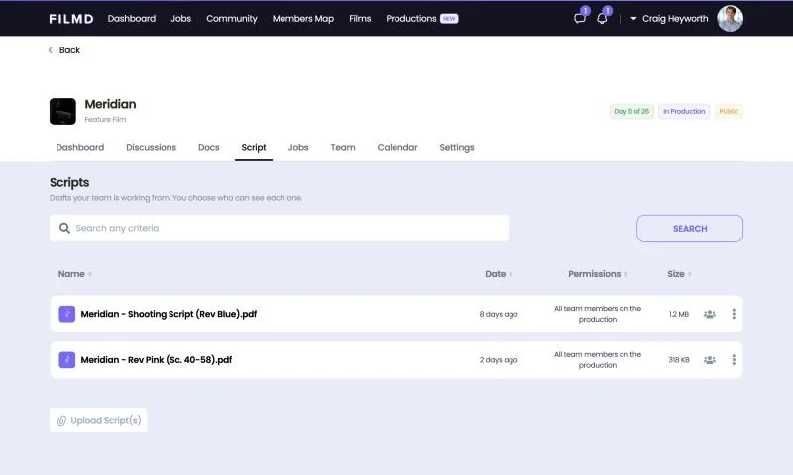The image size is (793, 475).
Task: Click permissions text in Rev Pink row
Action: tap(598, 360)
